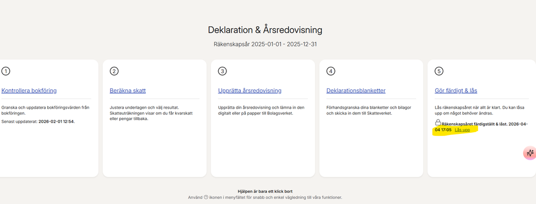Screen dimensions: 536x204
Task: Open the sparkle AI assistant button
Action: pyautogui.click(x=530, y=153)
